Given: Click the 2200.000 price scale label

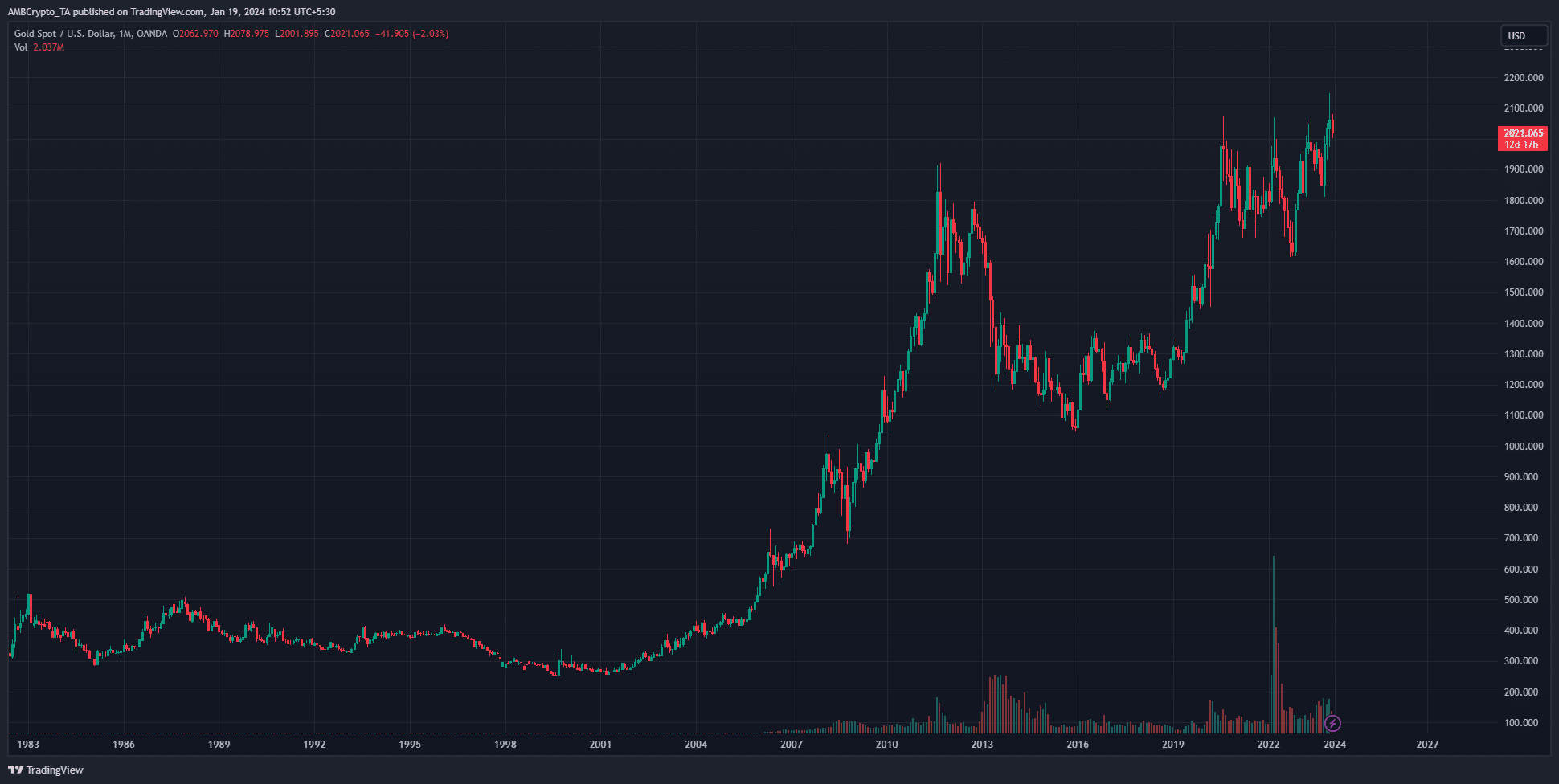Looking at the screenshot, I should pyautogui.click(x=1524, y=78).
